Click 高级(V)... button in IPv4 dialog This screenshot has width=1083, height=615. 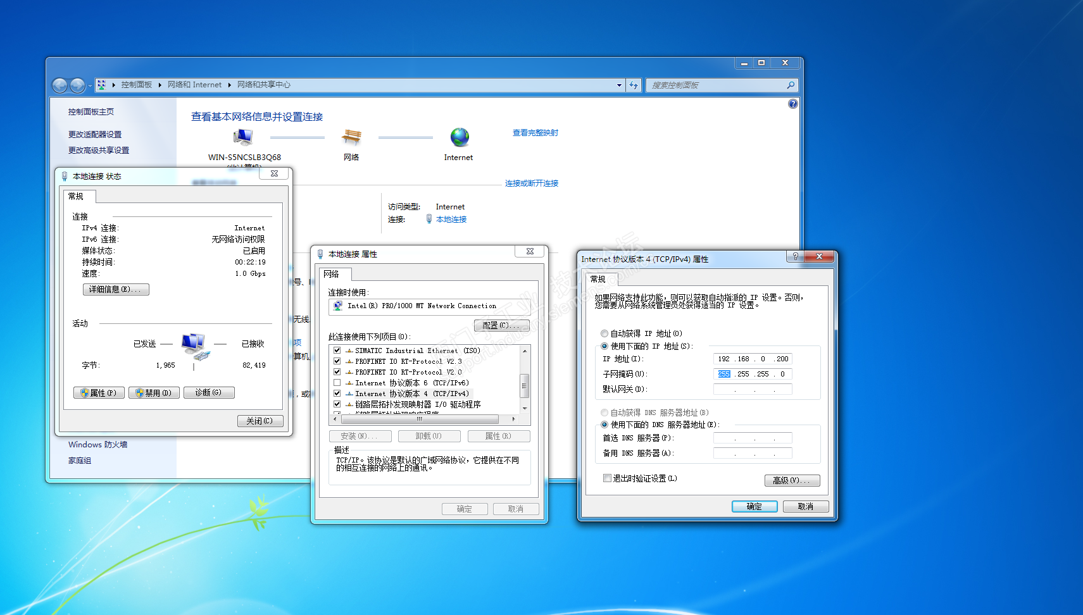coord(792,480)
